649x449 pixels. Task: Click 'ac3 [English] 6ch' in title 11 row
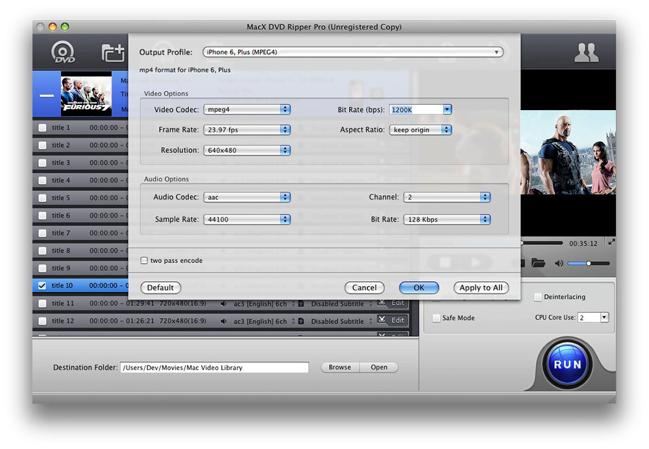(x=260, y=304)
